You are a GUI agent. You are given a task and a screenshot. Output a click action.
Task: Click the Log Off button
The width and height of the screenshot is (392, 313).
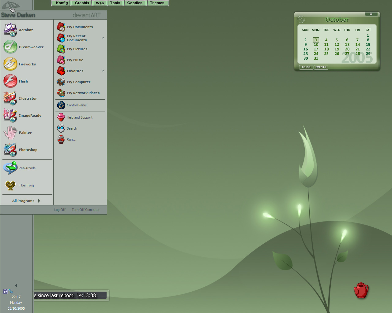[60, 210]
